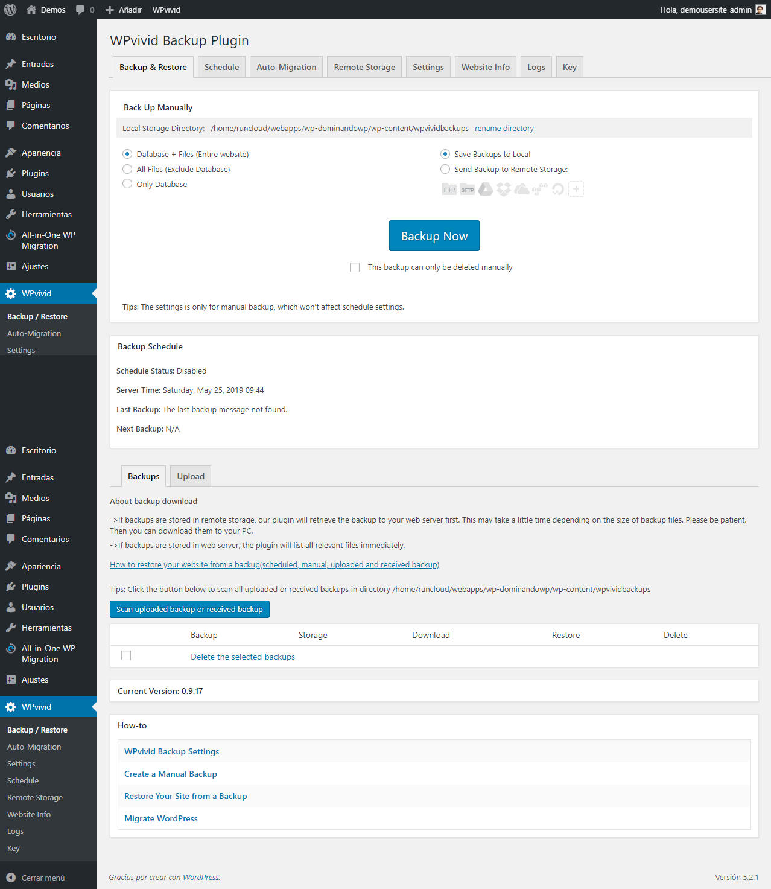Choose the Google Drive storage icon
The image size is (771, 889).
pyautogui.click(x=486, y=190)
